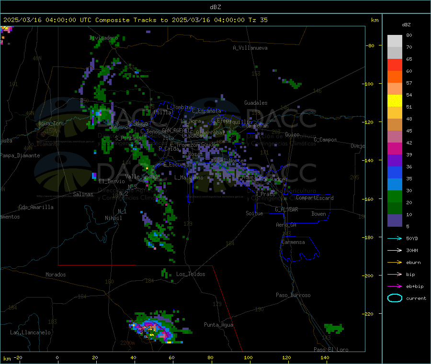
Task: Click the Carmensa place label
Action: (293, 242)
